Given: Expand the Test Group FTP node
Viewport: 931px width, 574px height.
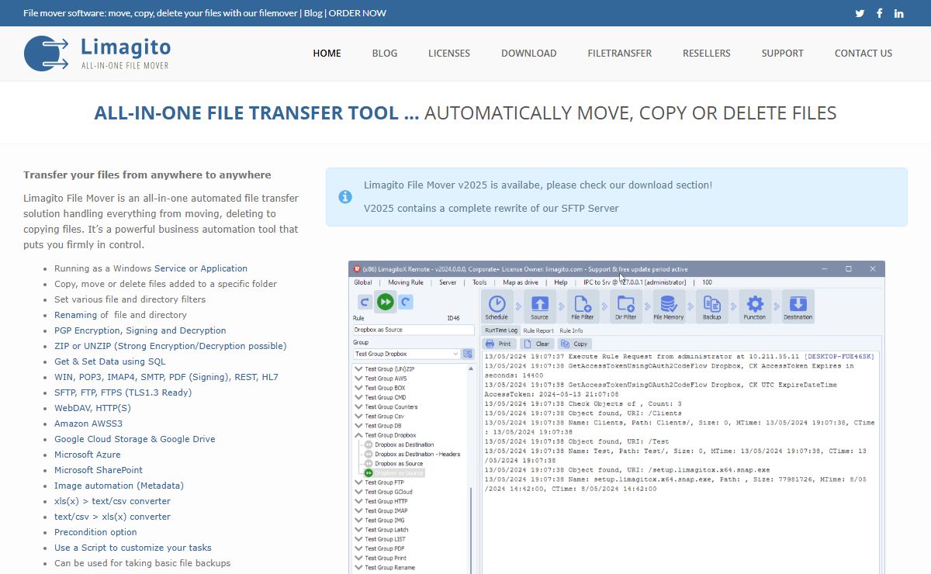Looking at the screenshot, I should 358,482.
